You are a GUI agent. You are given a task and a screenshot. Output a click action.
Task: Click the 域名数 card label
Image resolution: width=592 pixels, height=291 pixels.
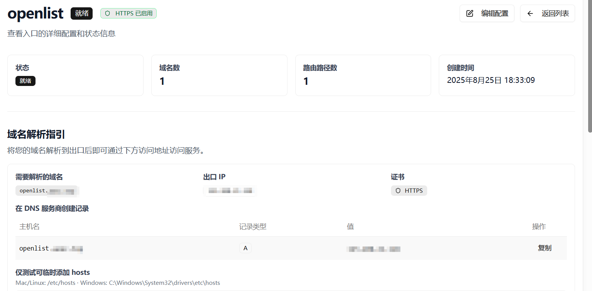coord(169,68)
